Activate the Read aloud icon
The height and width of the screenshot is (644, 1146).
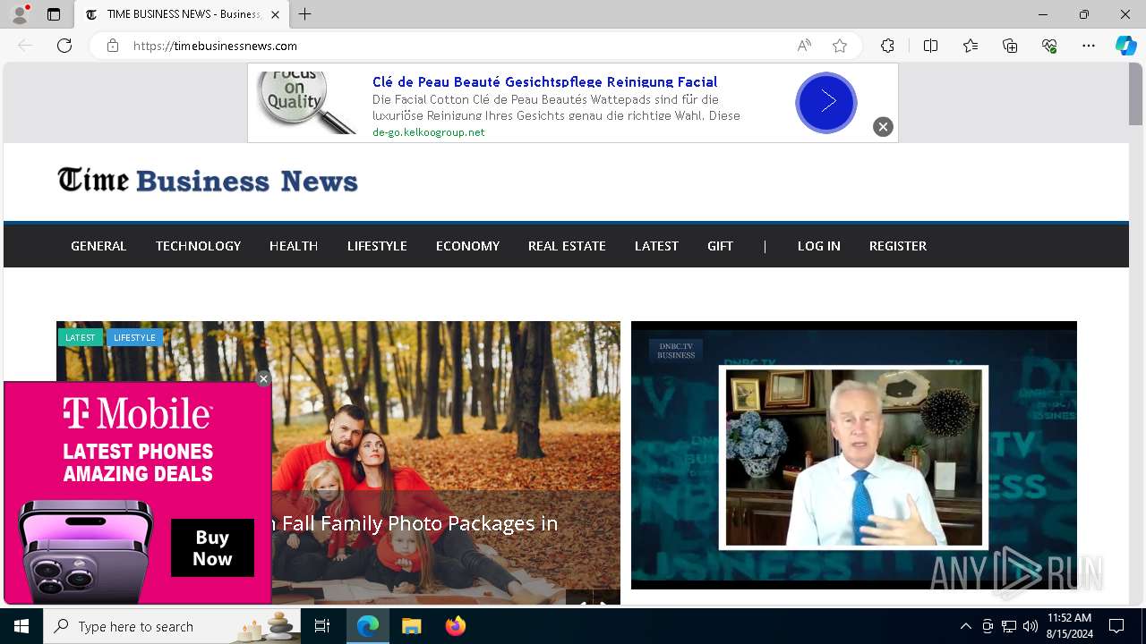pos(804,46)
